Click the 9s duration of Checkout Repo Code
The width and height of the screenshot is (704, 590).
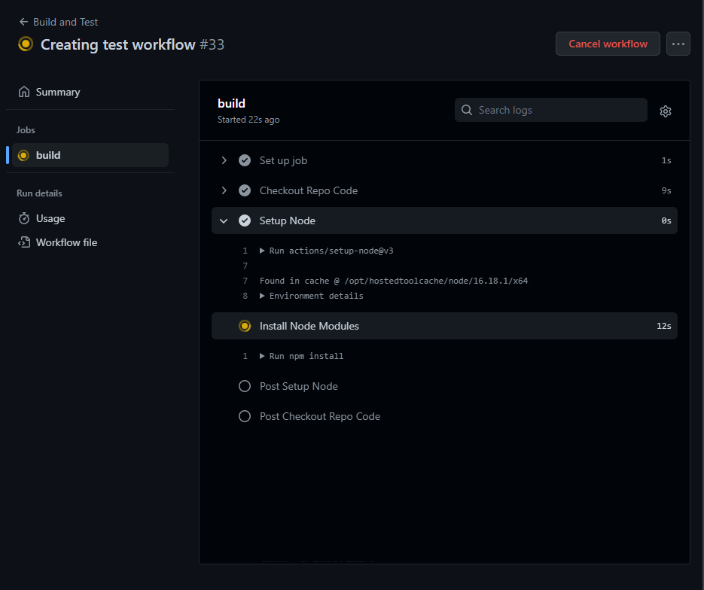click(x=666, y=190)
